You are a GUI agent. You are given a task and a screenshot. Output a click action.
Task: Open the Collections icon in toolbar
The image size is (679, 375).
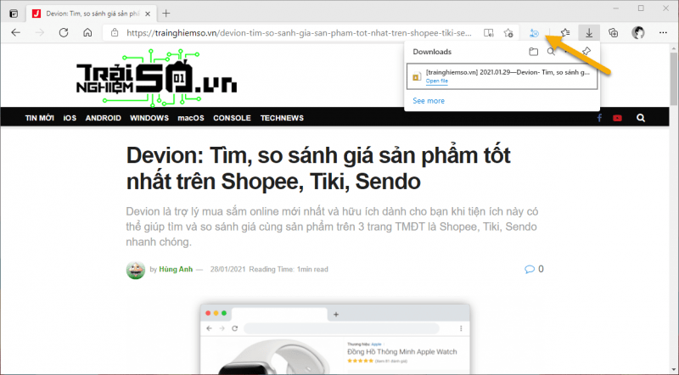tap(612, 33)
